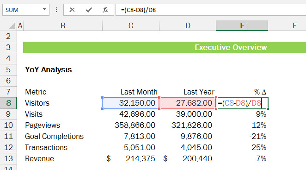Click cell with 358,866.00

click(x=131, y=125)
